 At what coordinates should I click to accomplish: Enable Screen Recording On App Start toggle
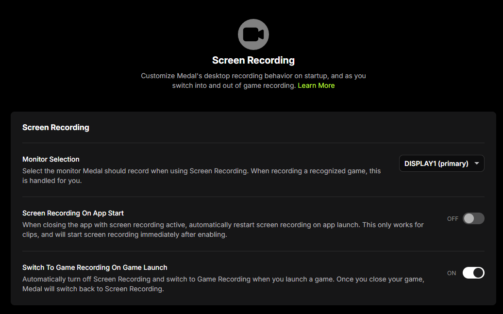473,218
